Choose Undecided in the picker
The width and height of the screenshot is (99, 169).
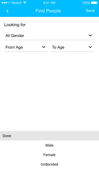coord(49,164)
